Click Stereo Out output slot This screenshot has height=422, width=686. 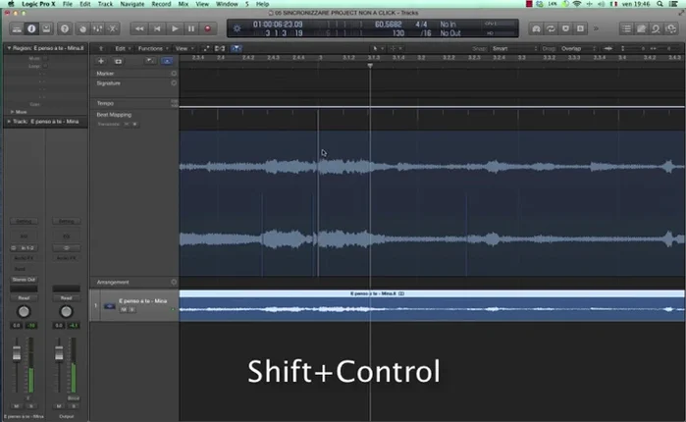(x=25, y=280)
